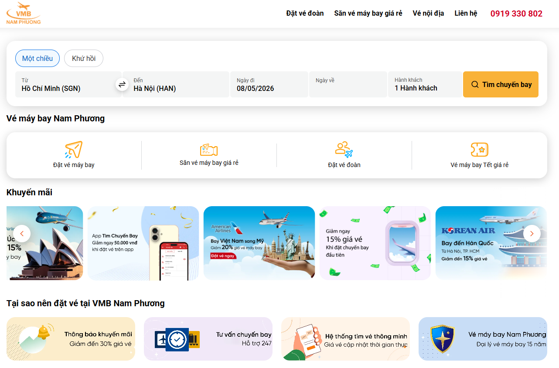Open the Từ departure field Hồ Chí Minh (SGN)

click(68, 84)
